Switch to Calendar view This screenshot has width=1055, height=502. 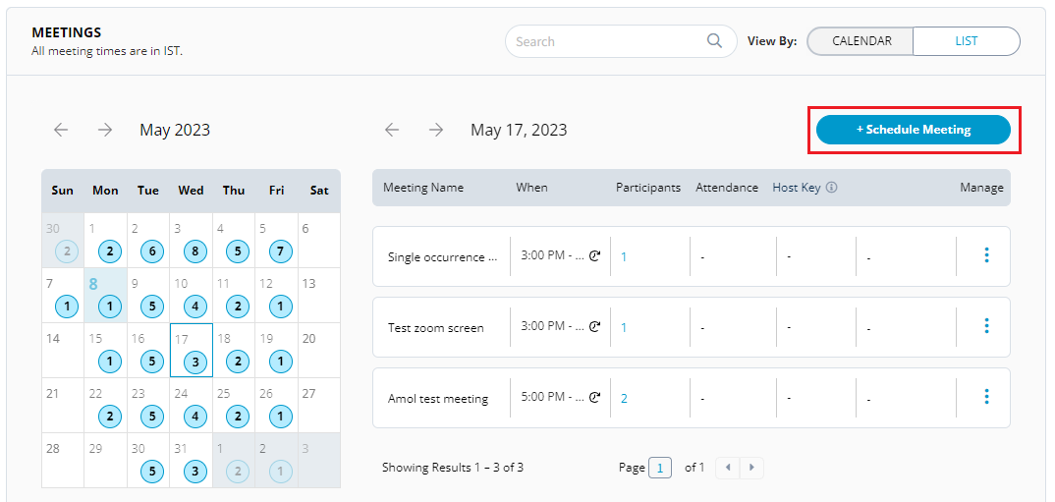coord(861,41)
